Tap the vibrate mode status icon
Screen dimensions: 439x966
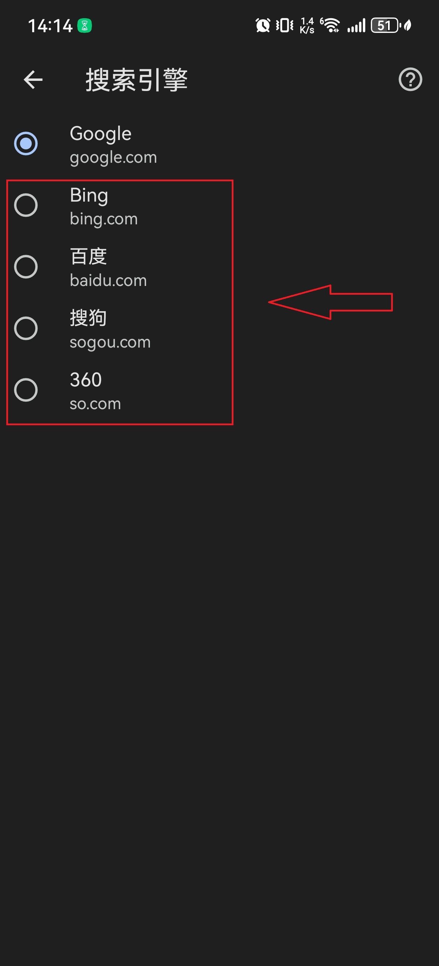pos(285,26)
